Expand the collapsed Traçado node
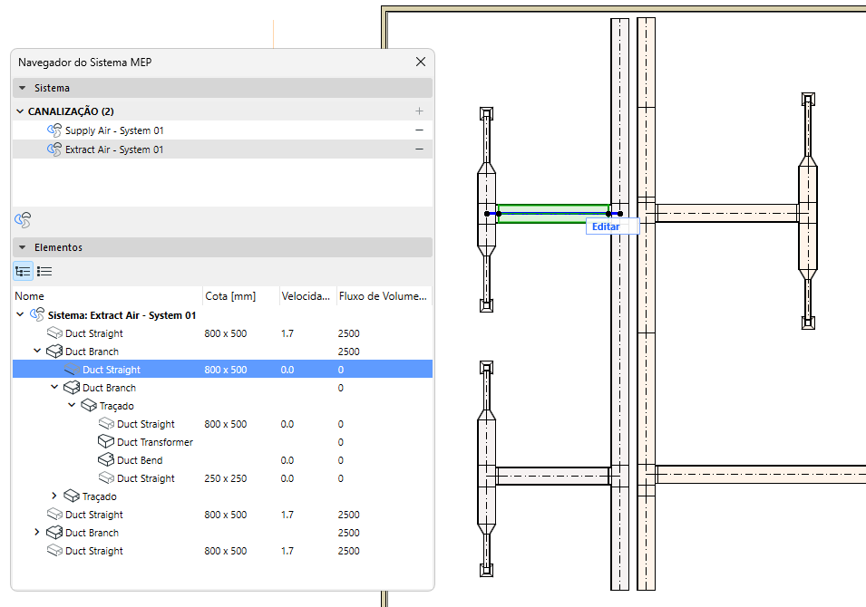866x607 pixels. click(x=54, y=496)
